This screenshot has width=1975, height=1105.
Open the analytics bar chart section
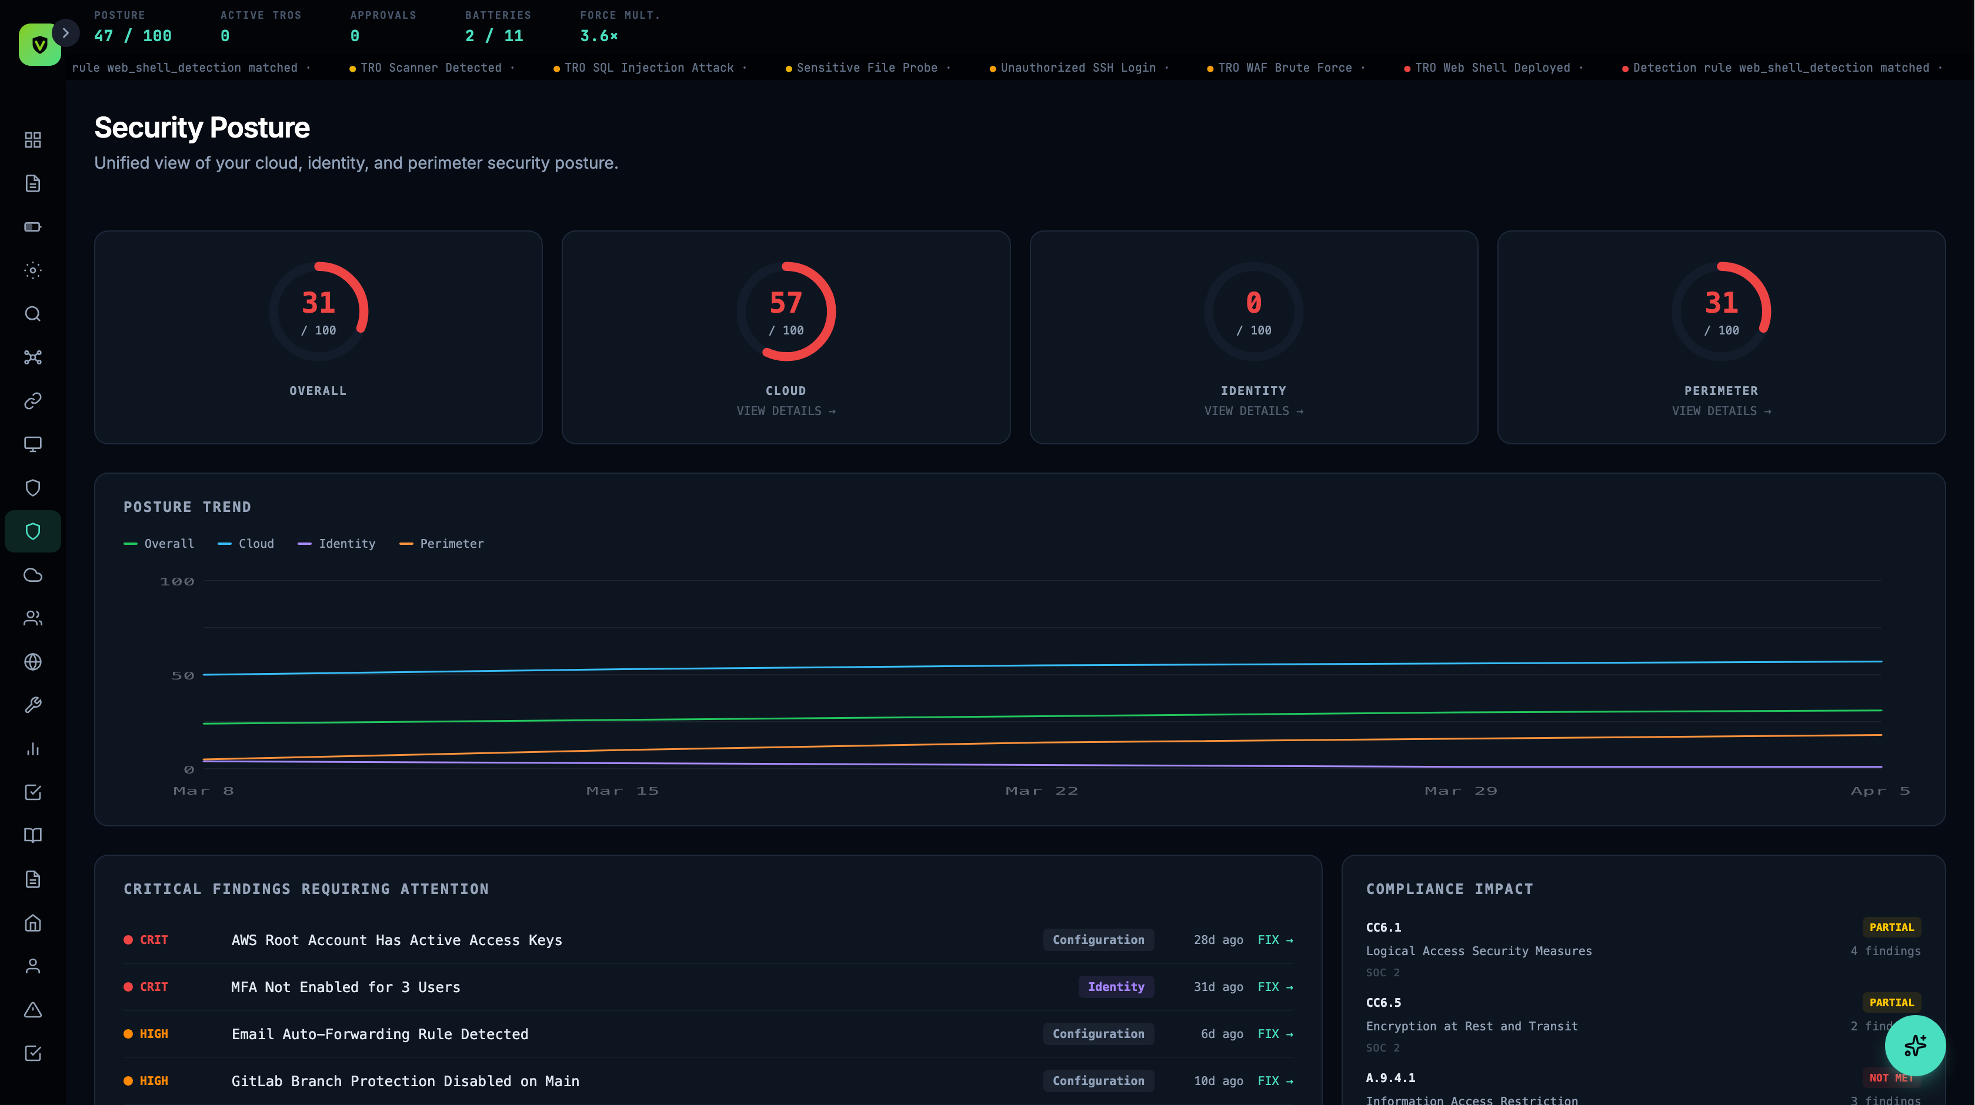pos(33,749)
